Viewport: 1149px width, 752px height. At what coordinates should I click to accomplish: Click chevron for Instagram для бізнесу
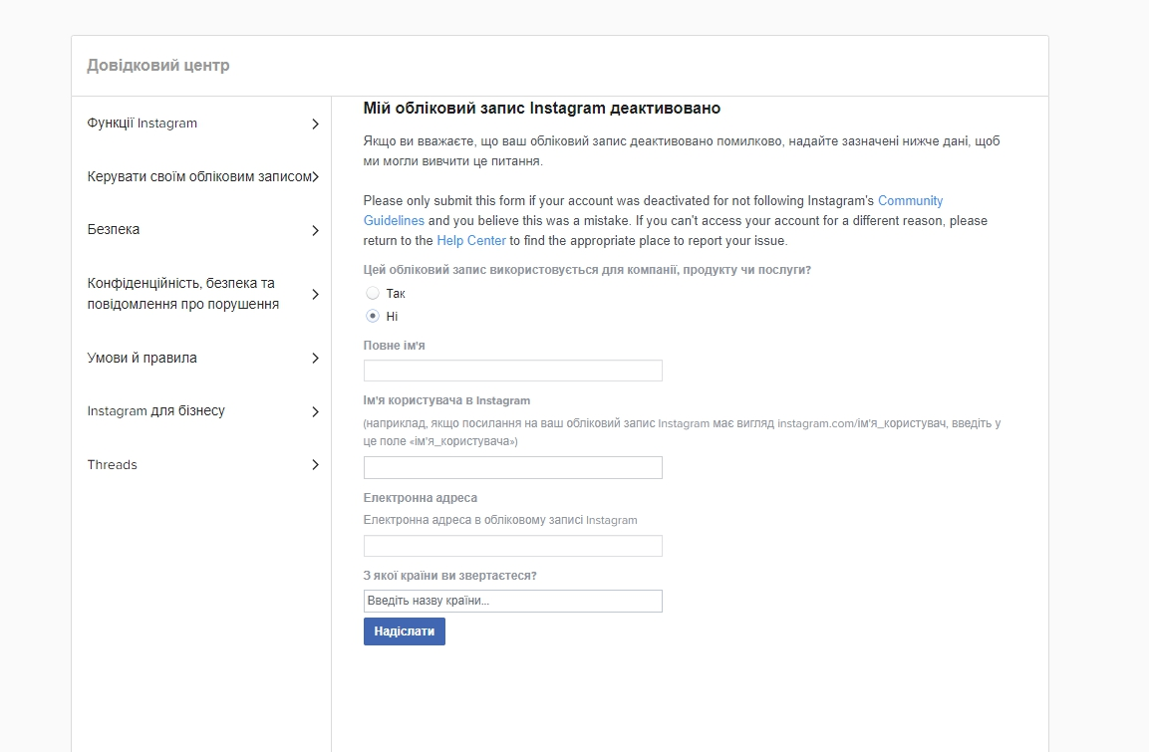point(315,412)
